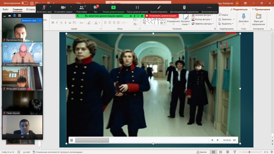The image size is (274, 154).
Task: Open the Комментировать annotation tool
Action: (159, 9)
